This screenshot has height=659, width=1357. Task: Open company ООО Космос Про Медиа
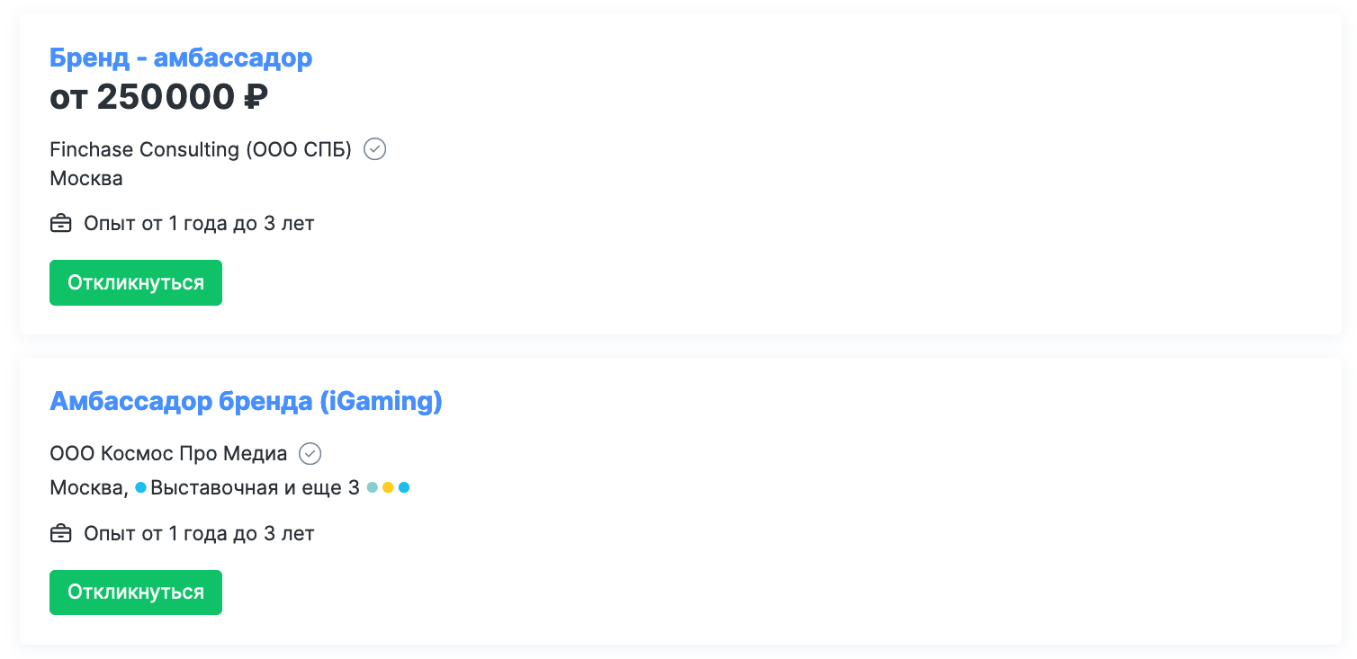168,454
